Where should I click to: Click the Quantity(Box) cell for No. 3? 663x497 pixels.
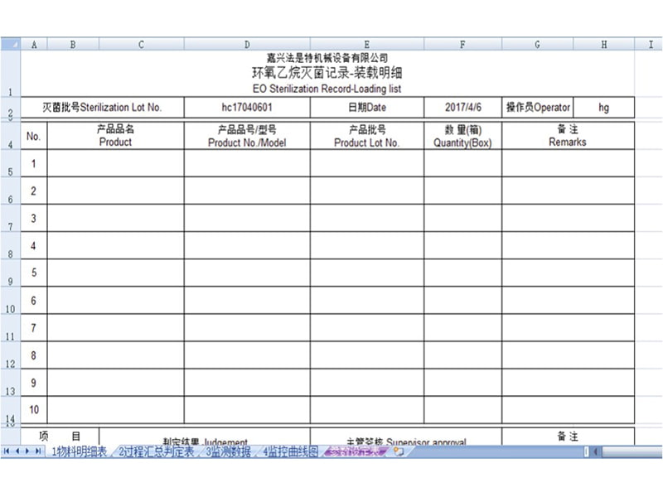tap(462, 218)
